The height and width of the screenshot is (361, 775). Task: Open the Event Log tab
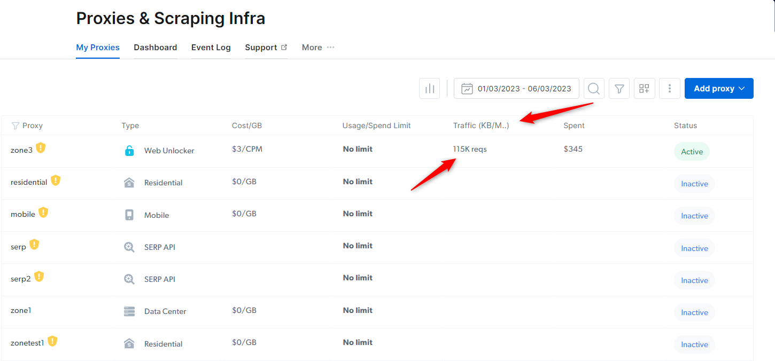pos(211,48)
